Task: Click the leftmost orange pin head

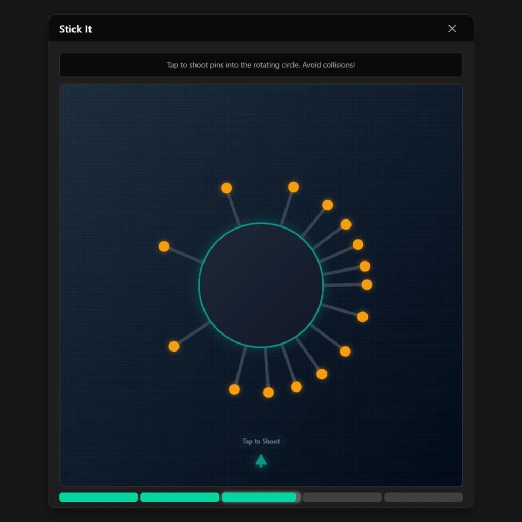Action: click(164, 247)
